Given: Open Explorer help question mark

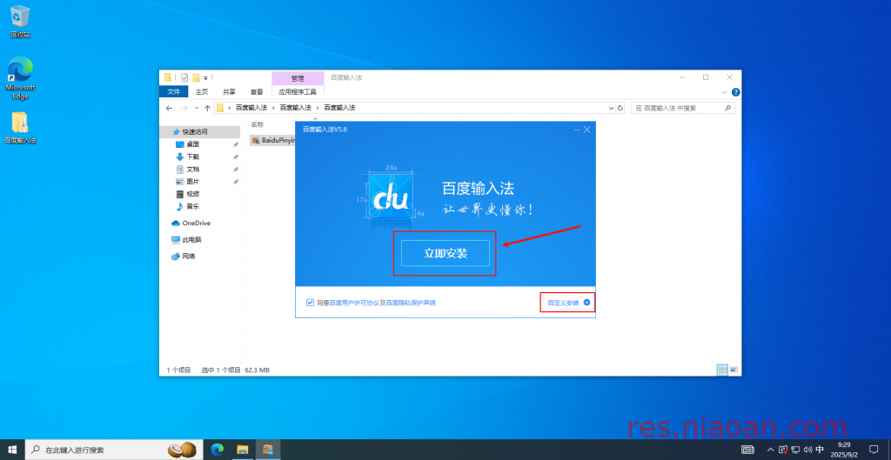Looking at the screenshot, I should (x=735, y=92).
